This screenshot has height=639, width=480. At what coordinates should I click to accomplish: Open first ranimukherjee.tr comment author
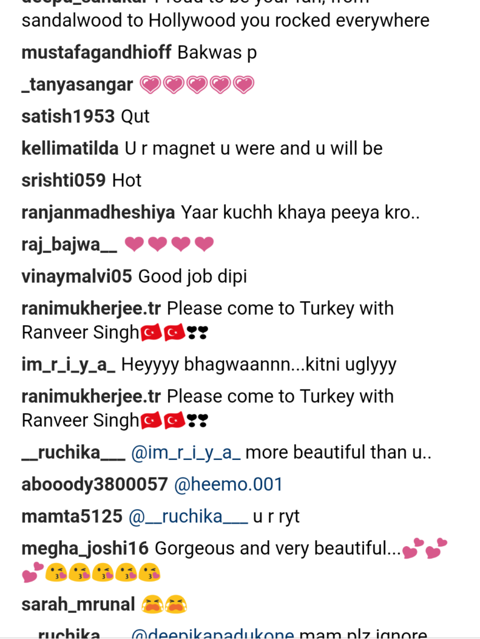(x=91, y=308)
